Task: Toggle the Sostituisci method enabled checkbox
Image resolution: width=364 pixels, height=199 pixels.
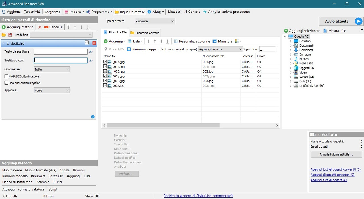Action: tap(87, 43)
